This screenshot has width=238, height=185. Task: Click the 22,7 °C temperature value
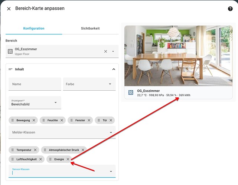pos(142,95)
